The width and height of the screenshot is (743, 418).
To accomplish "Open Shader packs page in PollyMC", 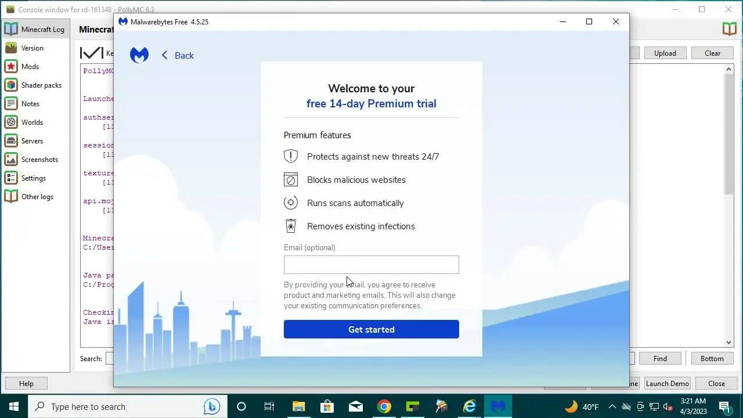I will coord(35,85).
